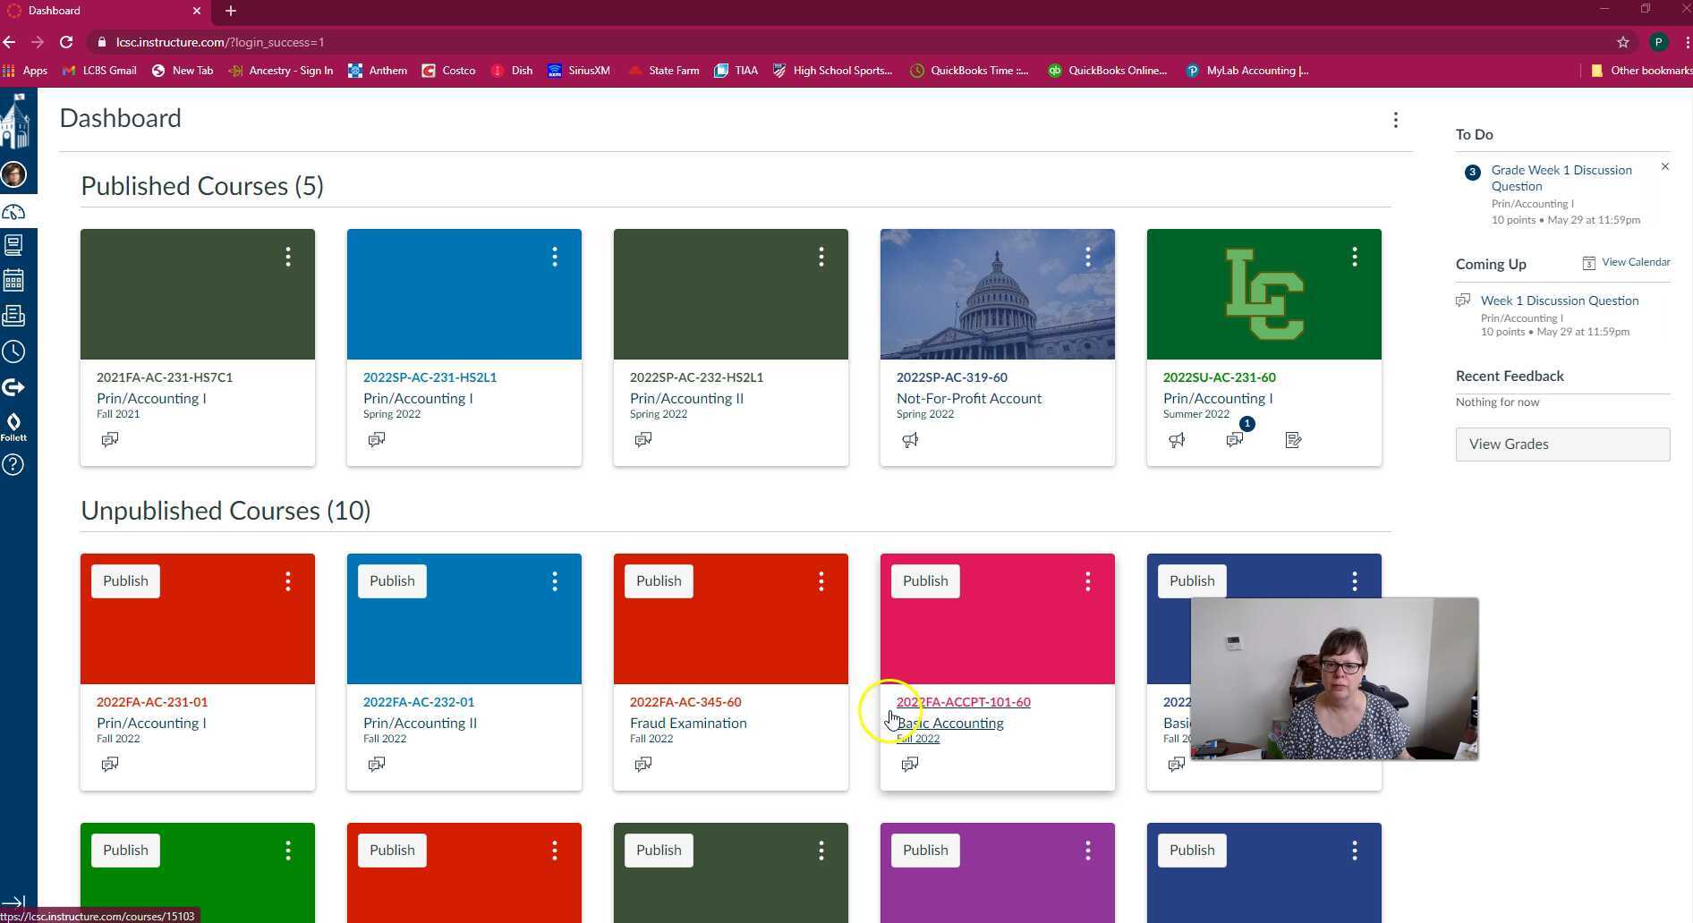1693x923 pixels.
Task: Publish the 2022FA-AC-231-01 course
Action: [125, 581]
